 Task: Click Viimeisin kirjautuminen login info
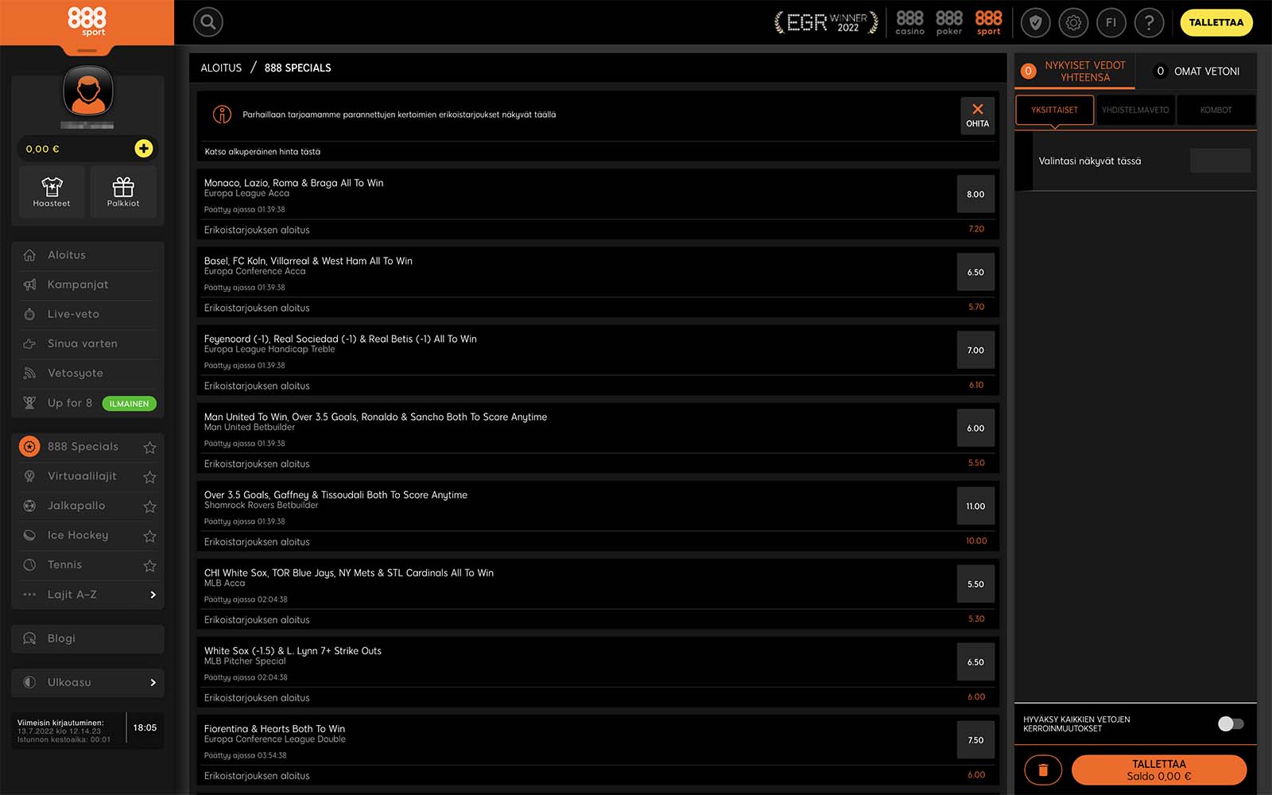pos(64,731)
